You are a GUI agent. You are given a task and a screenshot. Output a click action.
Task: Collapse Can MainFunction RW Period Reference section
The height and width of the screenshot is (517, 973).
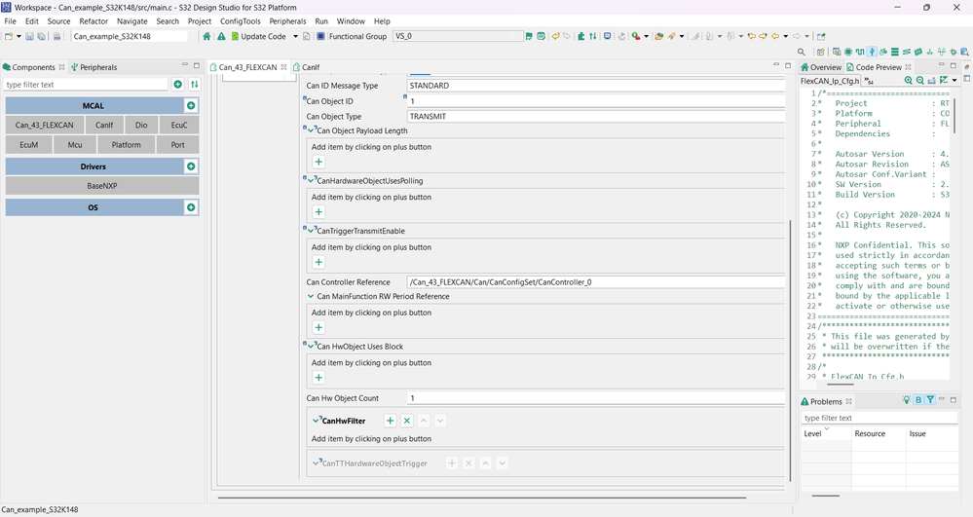click(311, 297)
